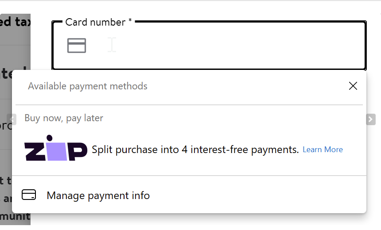Click the Zip logo
Image resolution: width=381 pixels, height=230 pixels.
tap(56, 148)
